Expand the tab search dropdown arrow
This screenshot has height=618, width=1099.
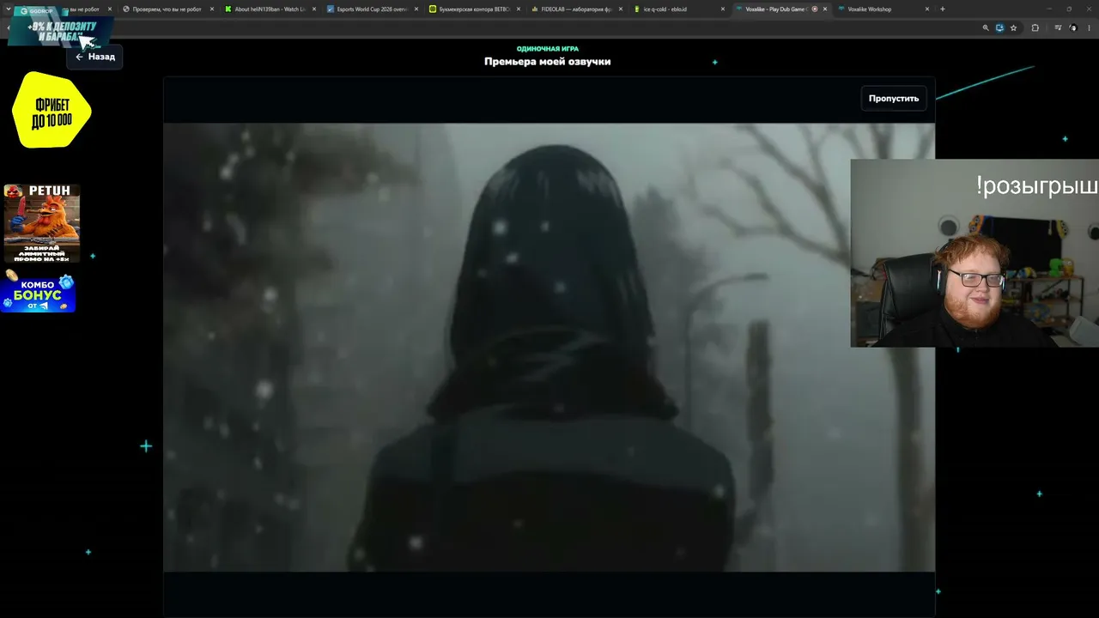[9, 9]
